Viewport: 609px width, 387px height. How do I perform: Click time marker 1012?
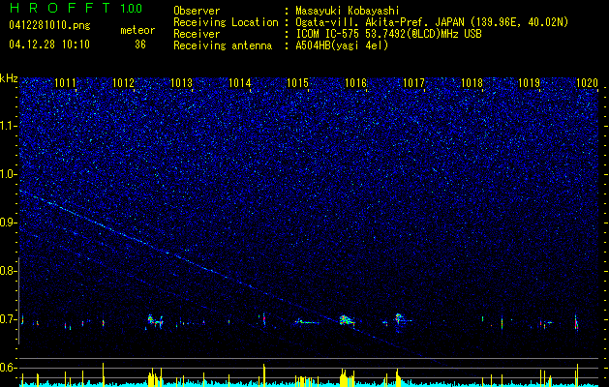123,82
